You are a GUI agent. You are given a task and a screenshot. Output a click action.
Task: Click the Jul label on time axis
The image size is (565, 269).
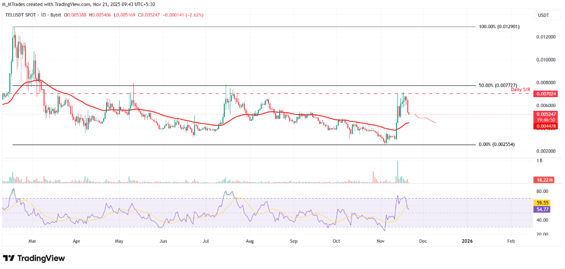coord(206,241)
